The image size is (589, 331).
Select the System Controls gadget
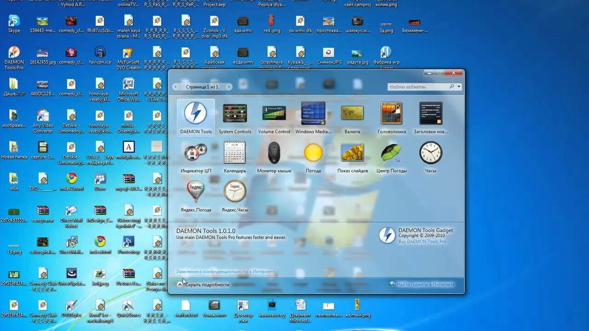pyautogui.click(x=235, y=118)
